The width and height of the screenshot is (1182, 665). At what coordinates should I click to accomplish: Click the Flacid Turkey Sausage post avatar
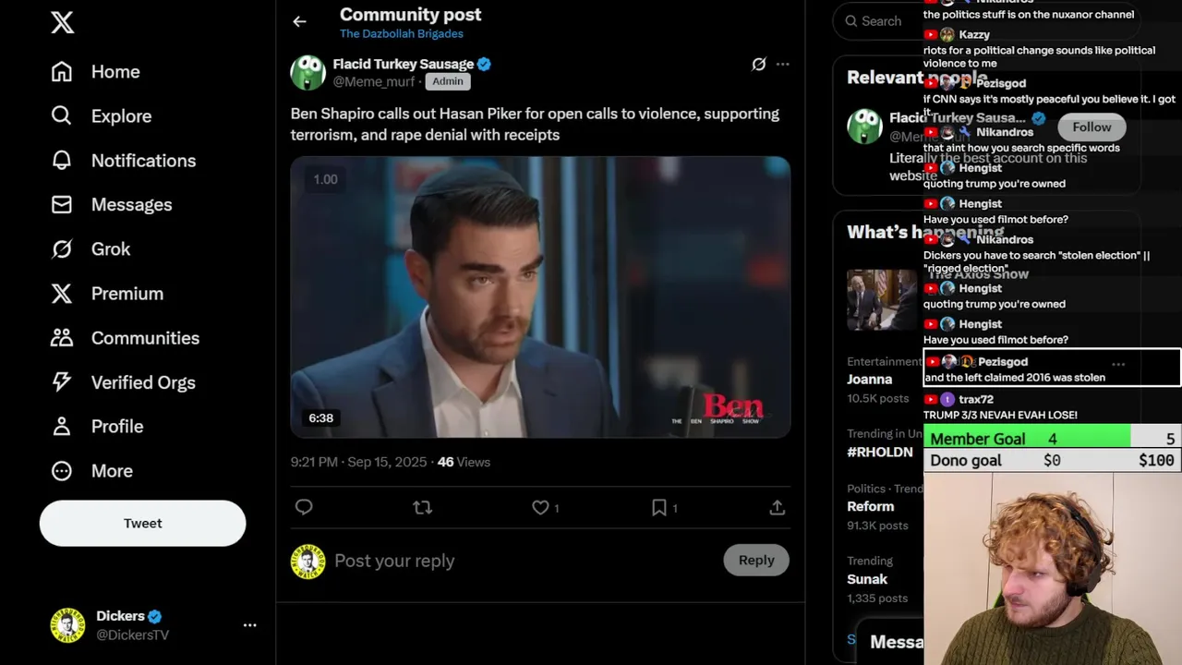click(308, 72)
